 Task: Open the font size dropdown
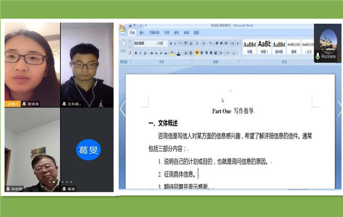click(166, 43)
